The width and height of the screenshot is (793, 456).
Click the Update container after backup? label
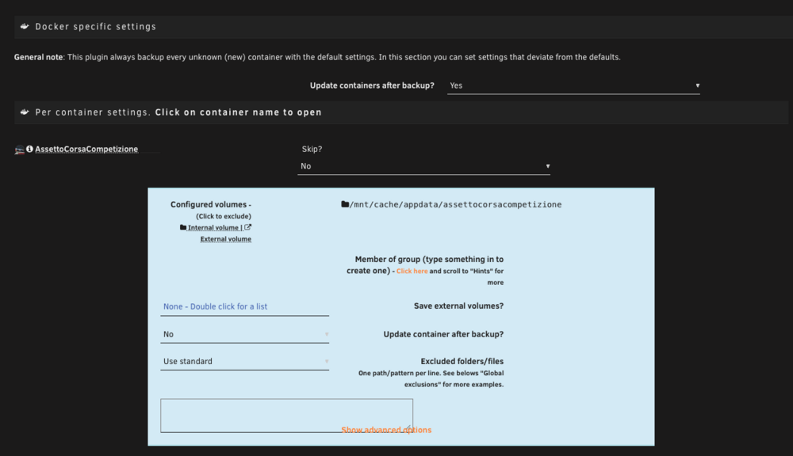tap(443, 334)
